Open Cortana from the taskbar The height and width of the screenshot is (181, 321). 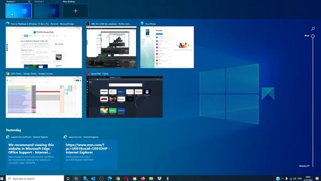point(68,178)
